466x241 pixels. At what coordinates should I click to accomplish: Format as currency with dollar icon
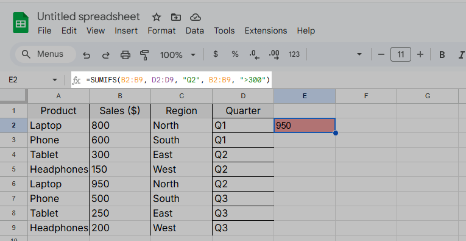(x=216, y=54)
